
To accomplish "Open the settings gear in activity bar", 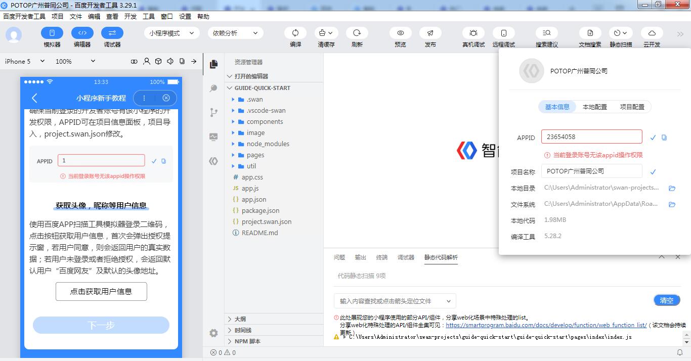I will [213, 333].
